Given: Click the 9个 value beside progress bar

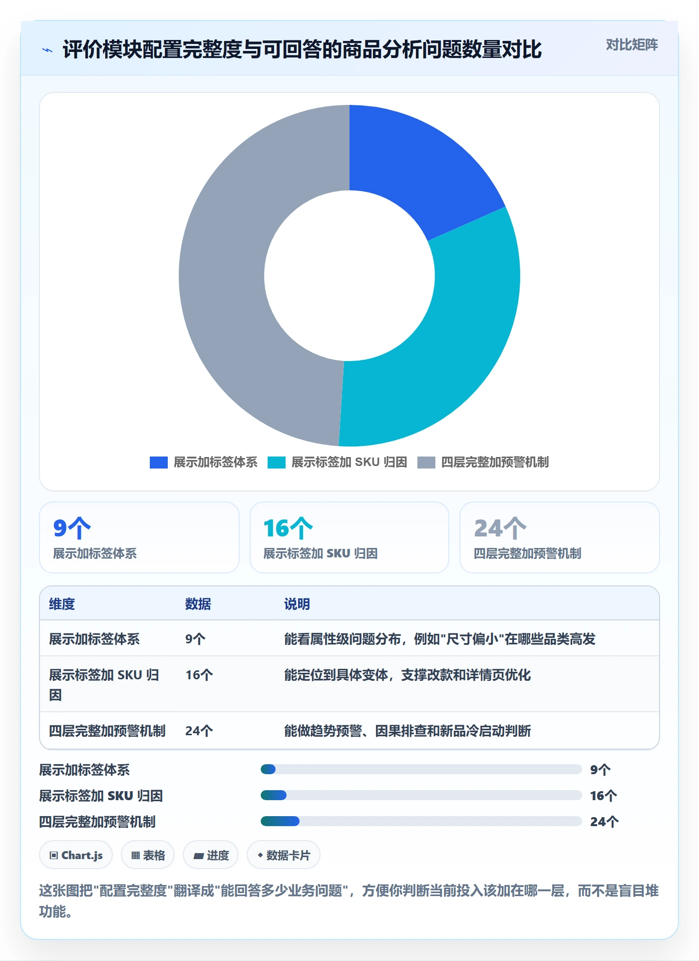Looking at the screenshot, I should click(600, 770).
